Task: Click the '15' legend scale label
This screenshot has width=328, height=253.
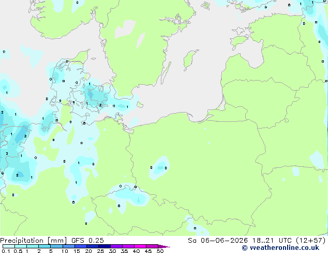Action: point(77,251)
